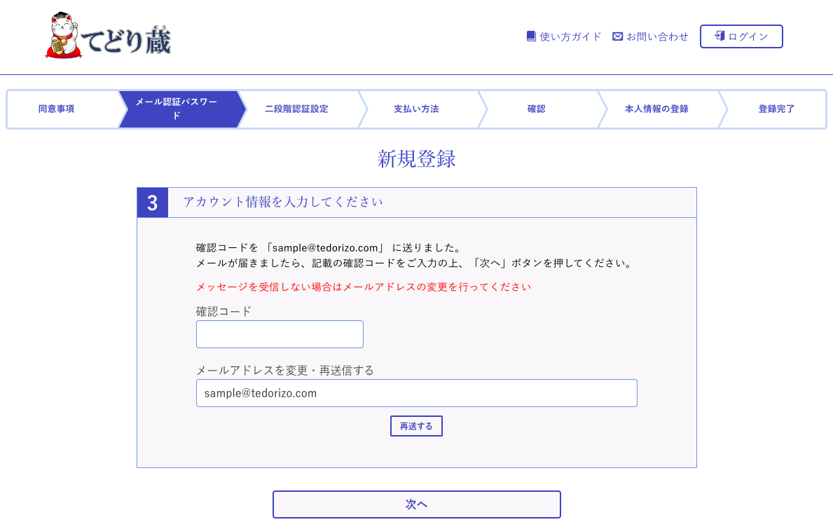Click the 登録完了 step
This screenshot has width=833, height=529.
tap(776, 109)
